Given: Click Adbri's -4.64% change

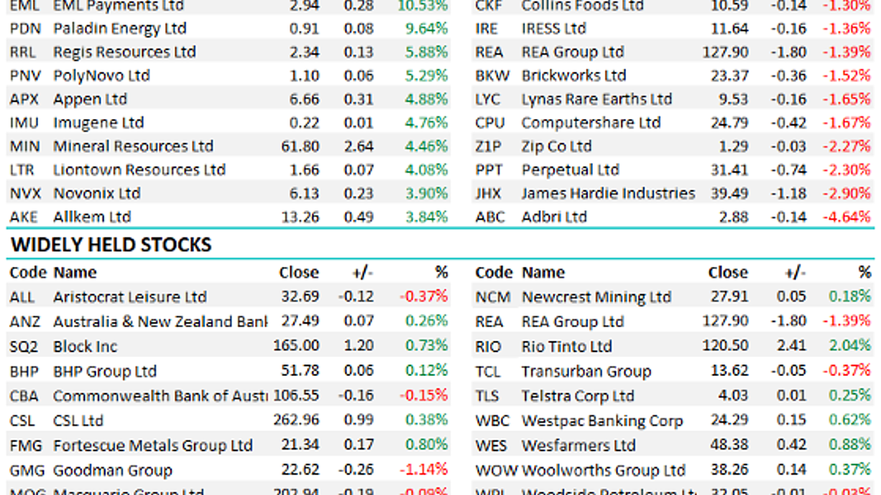Looking at the screenshot, I should tap(849, 217).
